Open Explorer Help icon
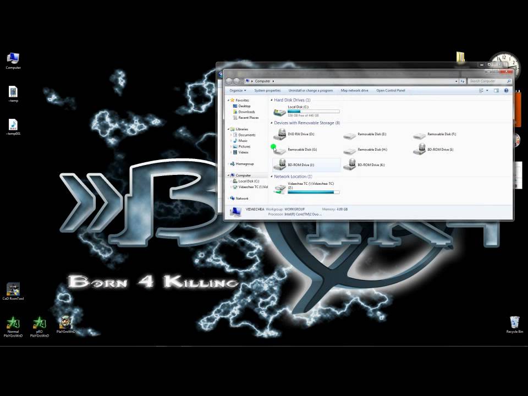The height and width of the screenshot is (396, 528). 506,91
